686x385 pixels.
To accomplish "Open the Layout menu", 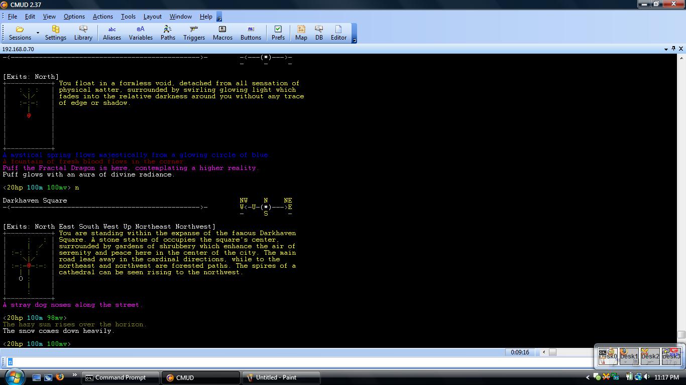I will click(152, 17).
